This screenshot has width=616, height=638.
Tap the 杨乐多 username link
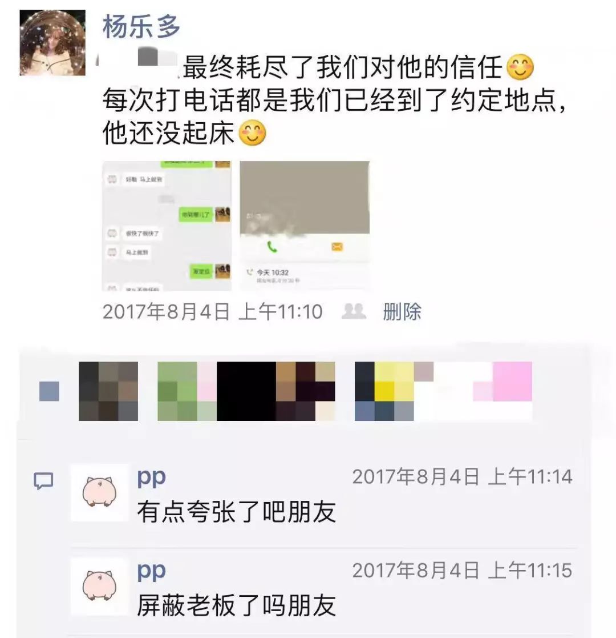pyautogui.click(x=141, y=26)
